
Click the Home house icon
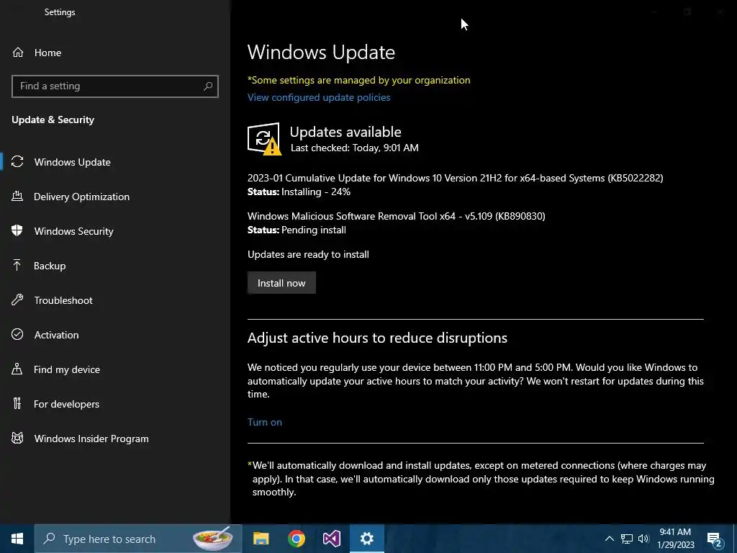pyautogui.click(x=18, y=52)
